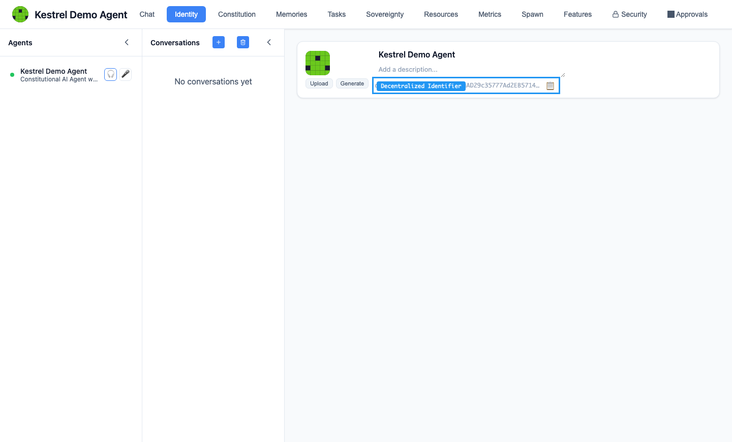The image size is (732, 442).
Task: Collapse the Agents panel
Action: tap(127, 42)
